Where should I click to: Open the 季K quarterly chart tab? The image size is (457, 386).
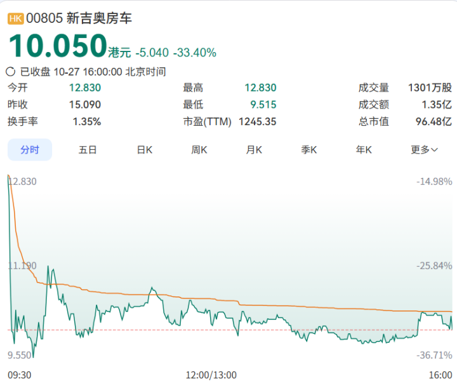(x=308, y=150)
